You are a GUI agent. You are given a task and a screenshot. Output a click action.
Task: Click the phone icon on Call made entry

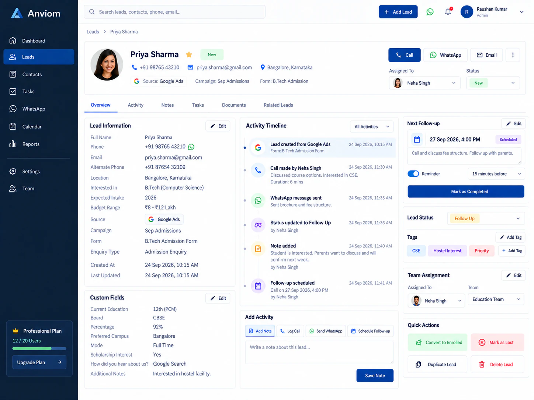(258, 170)
